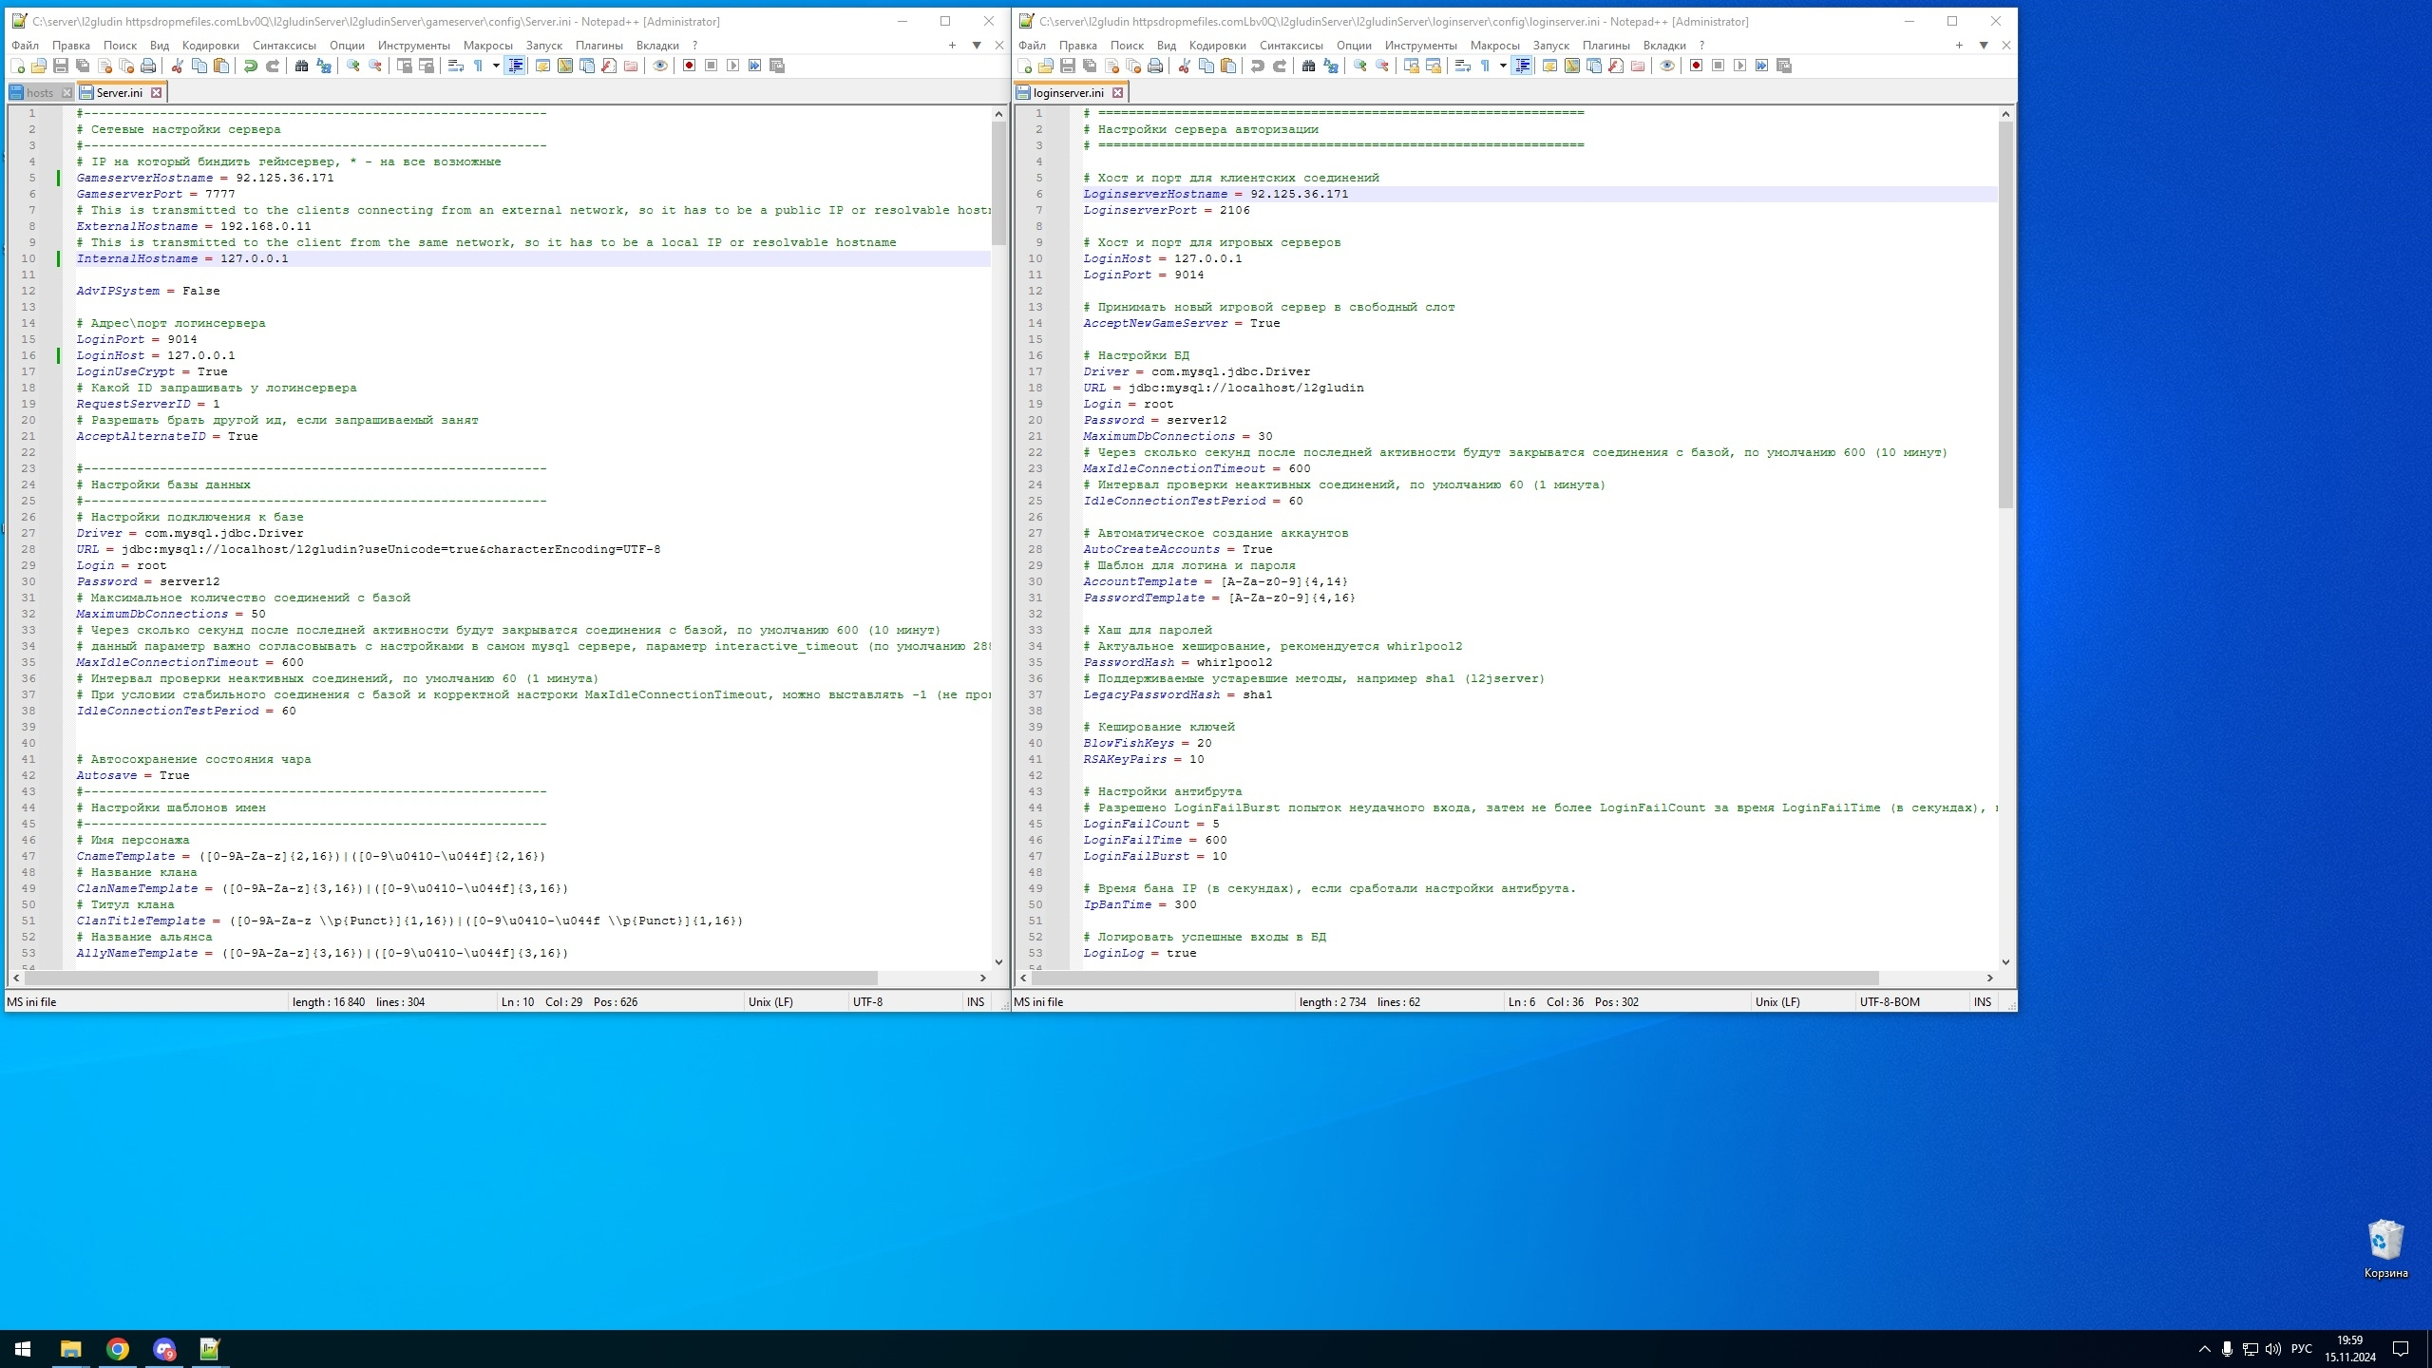Toggle word wrap in Server.ini window
The width and height of the screenshot is (2432, 1368).
click(x=456, y=66)
